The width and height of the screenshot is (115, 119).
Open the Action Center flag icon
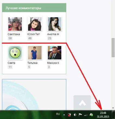80,115
